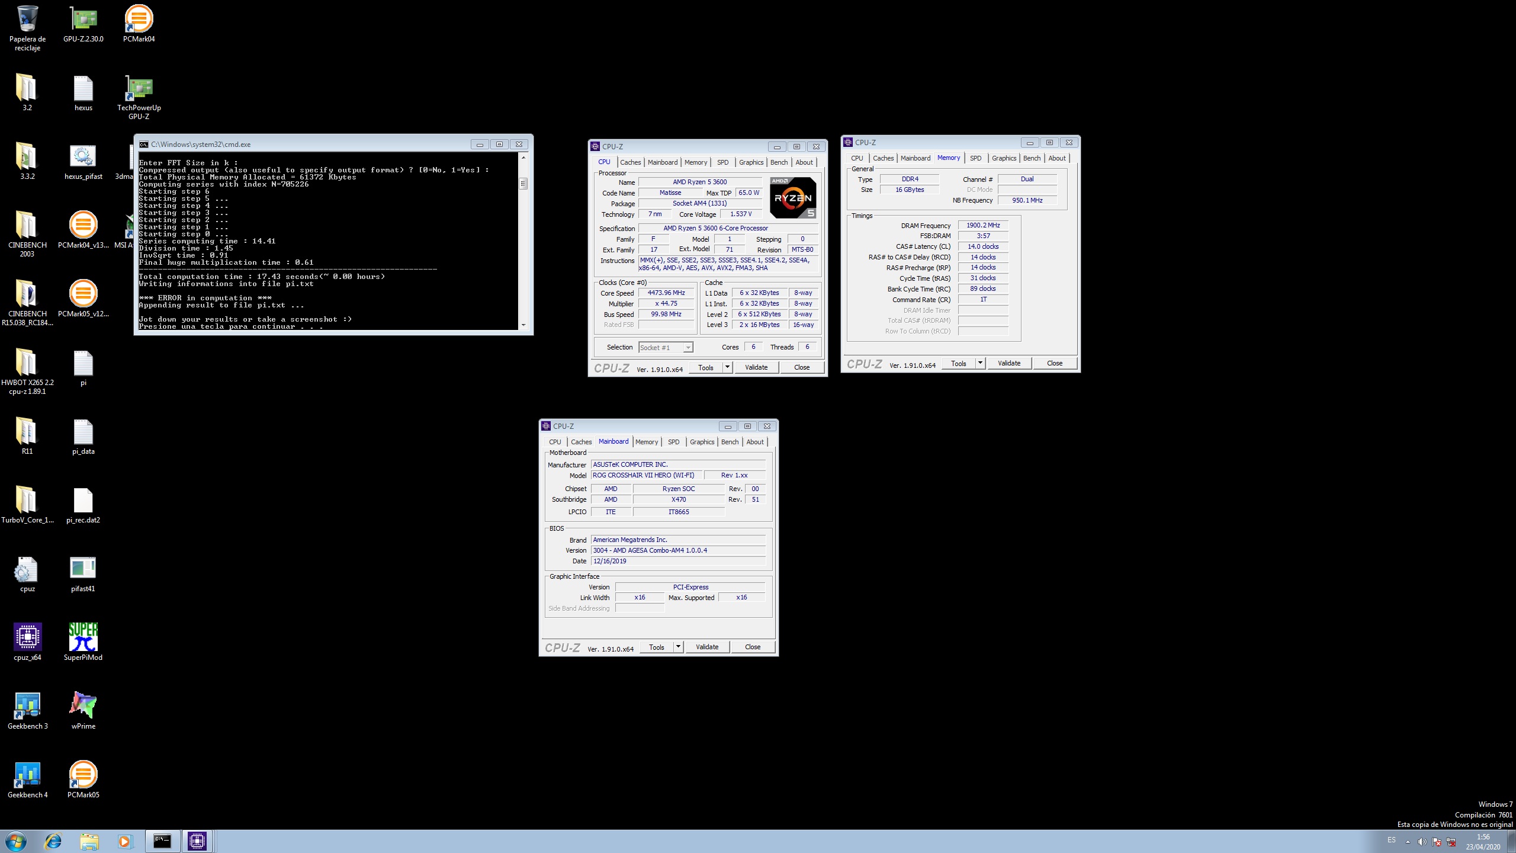Screen dimensions: 1516x853
Task: Open the Geekbench 3 shortcut
Action: tap(27, 711)
